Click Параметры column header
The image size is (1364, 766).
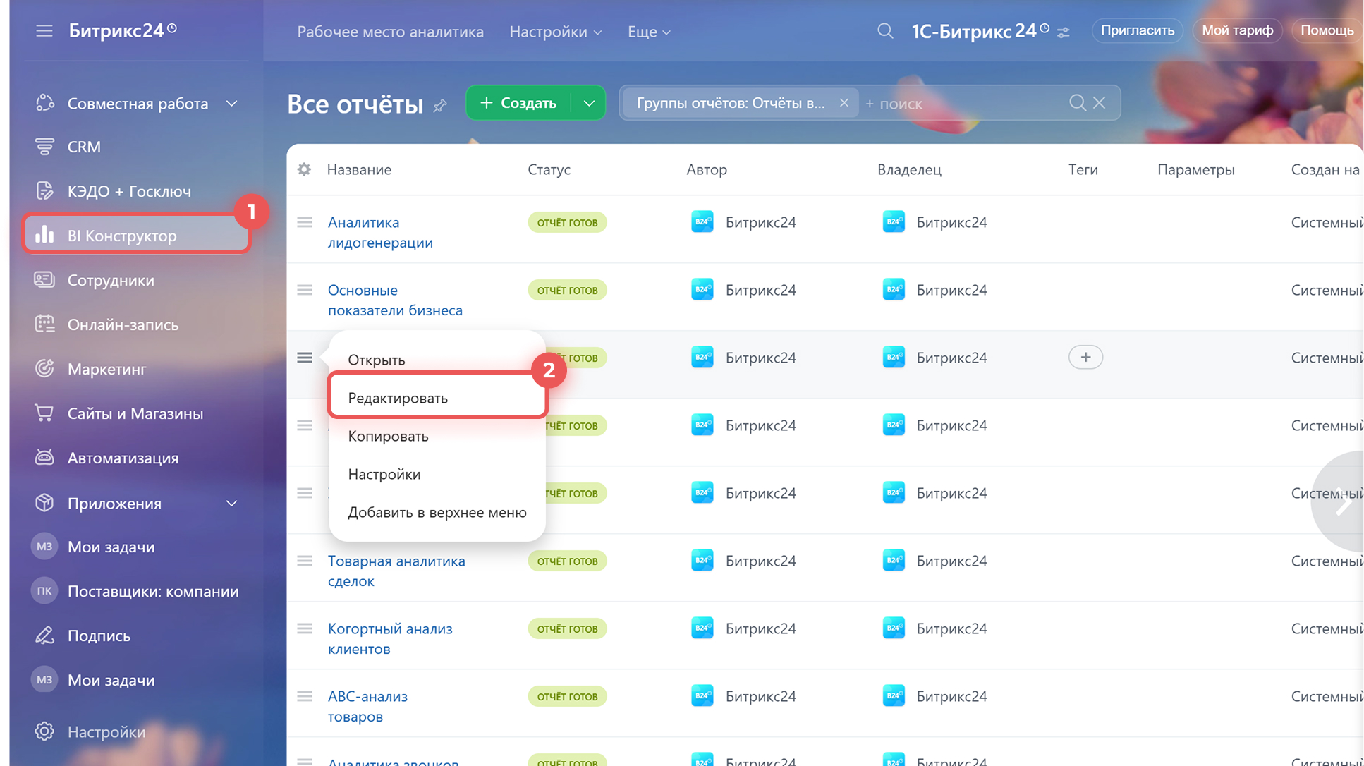click(x=1195, y=169)
